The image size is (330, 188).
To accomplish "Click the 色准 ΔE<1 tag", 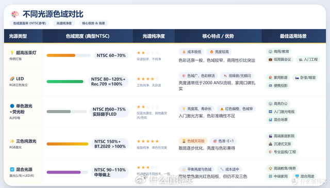I will [x=223, y=141].
